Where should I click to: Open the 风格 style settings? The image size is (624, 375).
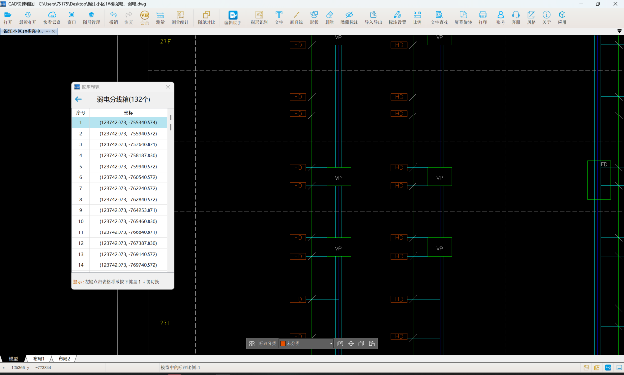coord(531,18)
